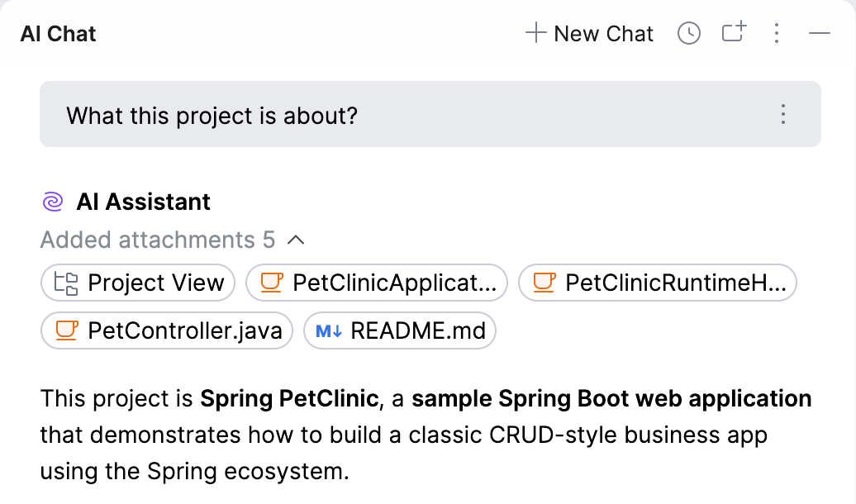
Task: Click the new chat window icon
Action: click(734, 32)
